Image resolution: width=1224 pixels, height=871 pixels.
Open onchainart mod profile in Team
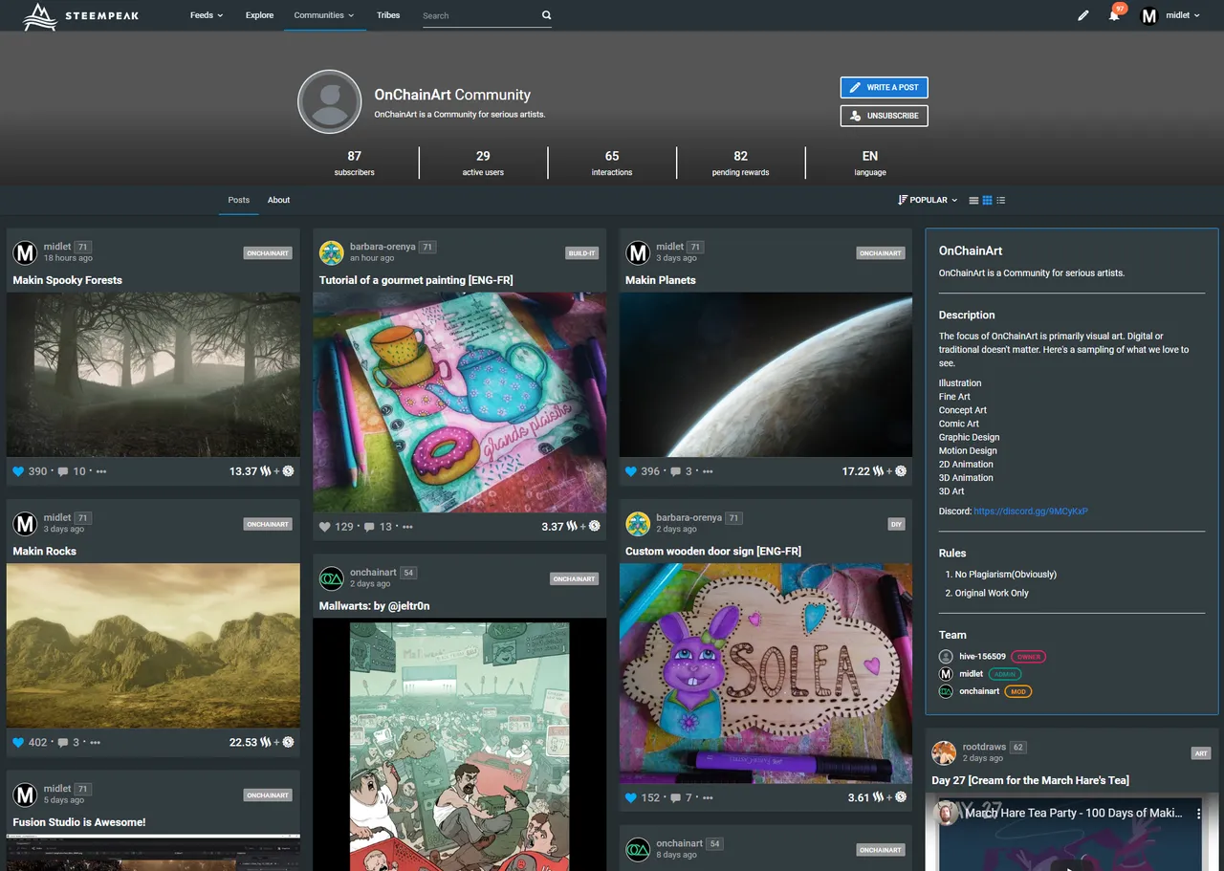point(979,691)
